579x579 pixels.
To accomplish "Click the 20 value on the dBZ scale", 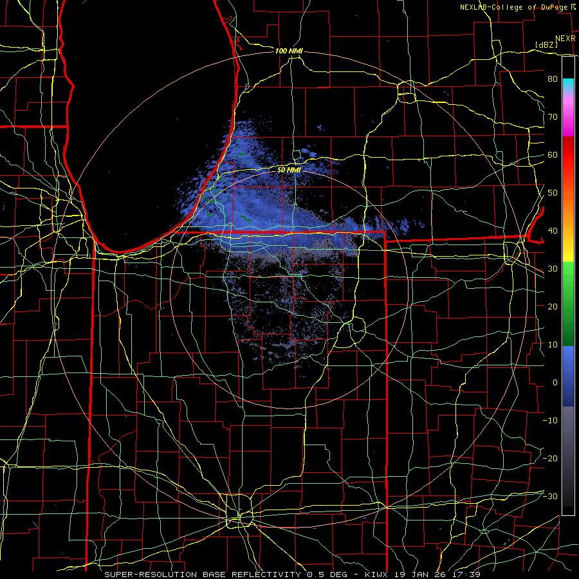I will coord(553,306).
